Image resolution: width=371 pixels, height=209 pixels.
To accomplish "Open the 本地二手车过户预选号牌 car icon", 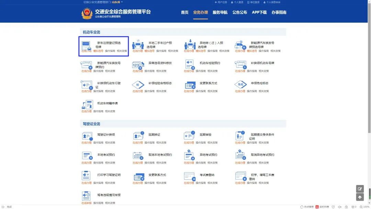I will pos(138,44).
